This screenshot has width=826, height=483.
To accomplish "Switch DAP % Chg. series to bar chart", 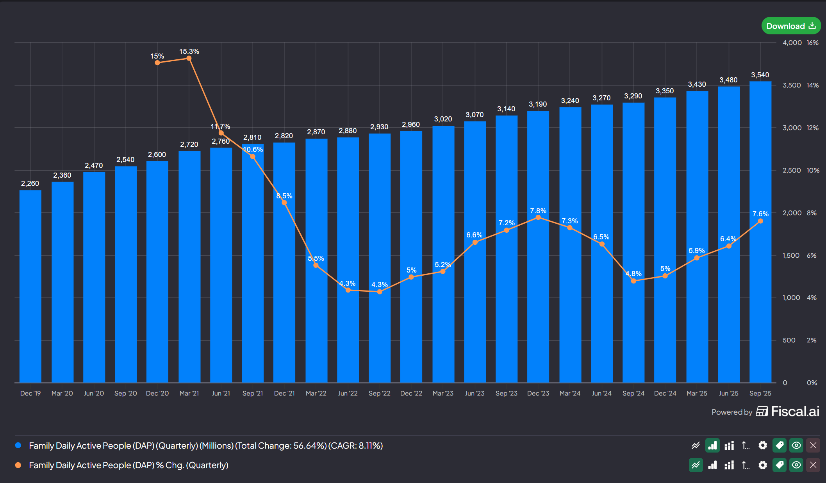I will pyautogui.click(x=712, y=465).
